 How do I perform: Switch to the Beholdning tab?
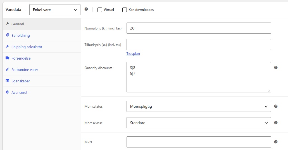tap(42, 35)
